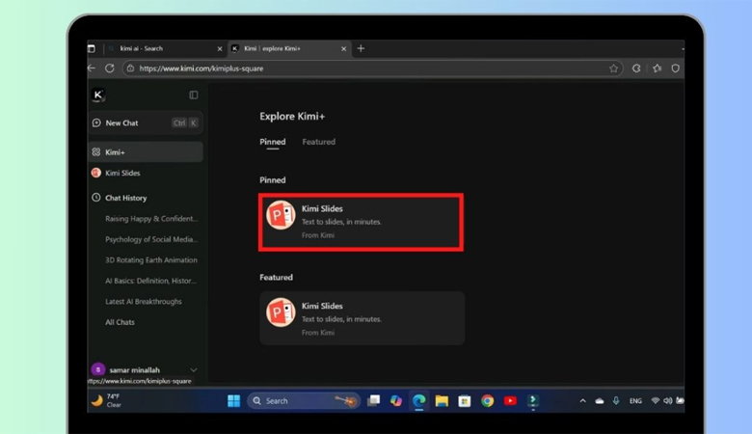Open OneDrive cloud tray icon
This screenshot has width=752, height=434.
coord(600,401)
